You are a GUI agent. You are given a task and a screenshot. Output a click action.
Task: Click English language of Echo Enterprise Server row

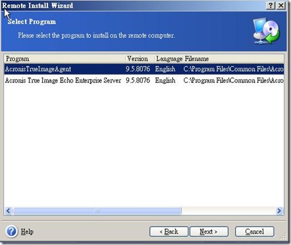click(x=165, y=81)
